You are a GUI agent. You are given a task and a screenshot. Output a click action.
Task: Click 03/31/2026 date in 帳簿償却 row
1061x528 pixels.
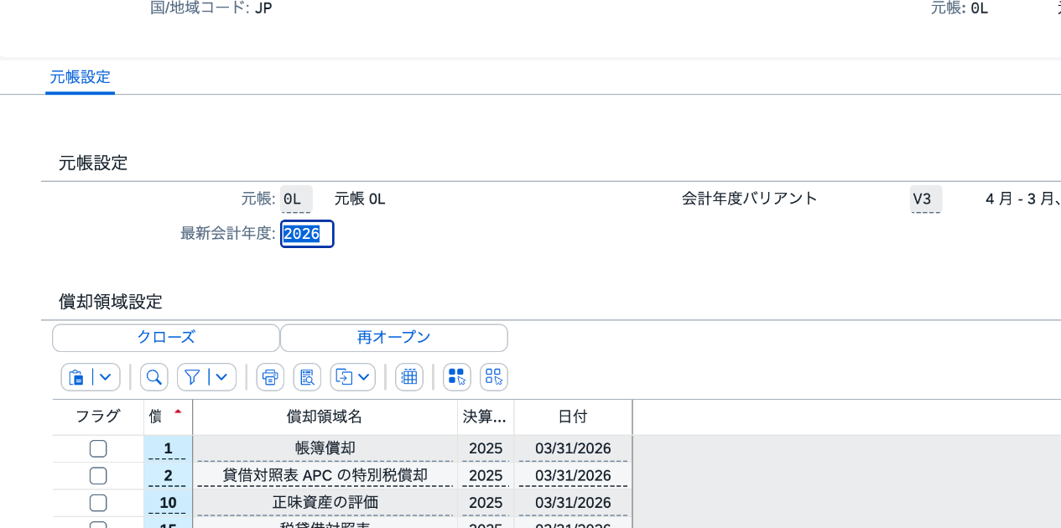click(x=573, y=448)
